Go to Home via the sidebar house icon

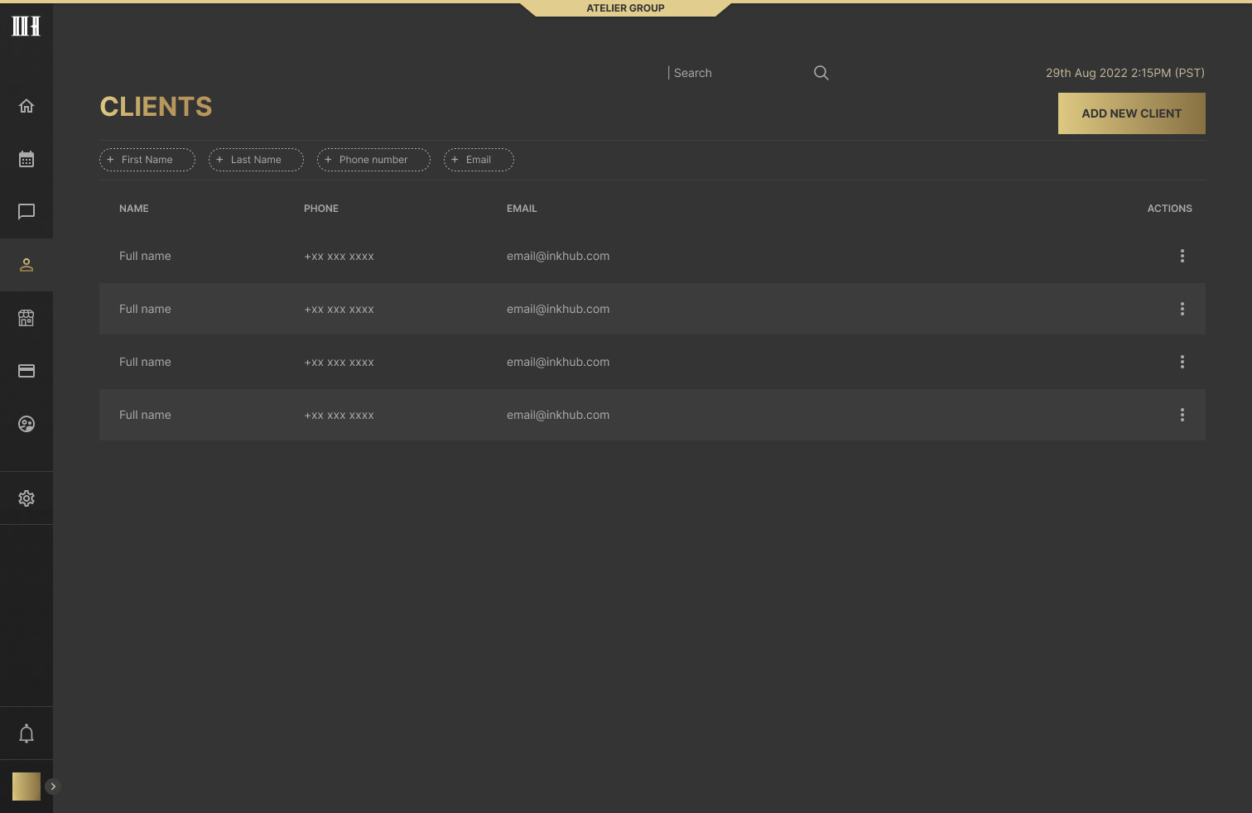[x=26, y=106]
